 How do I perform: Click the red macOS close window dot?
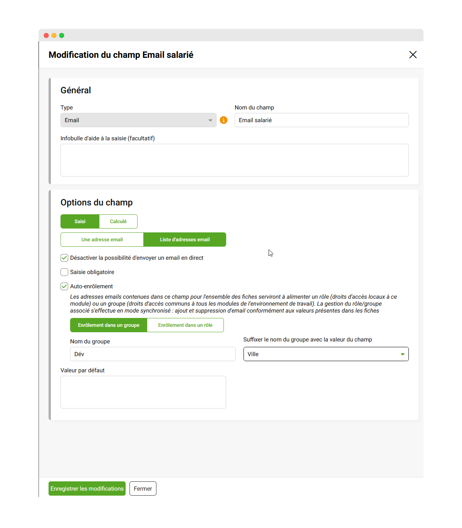[x=46, y=35]
